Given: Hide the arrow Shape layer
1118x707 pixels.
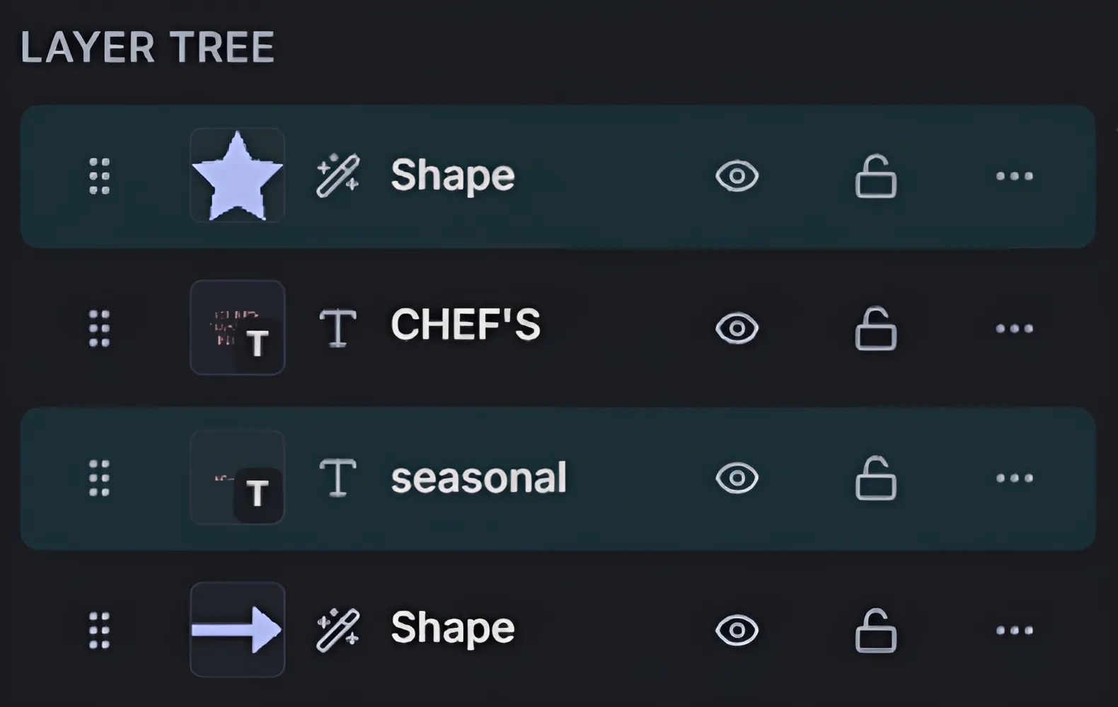Looking at the screenshot, I should point(737,630).
